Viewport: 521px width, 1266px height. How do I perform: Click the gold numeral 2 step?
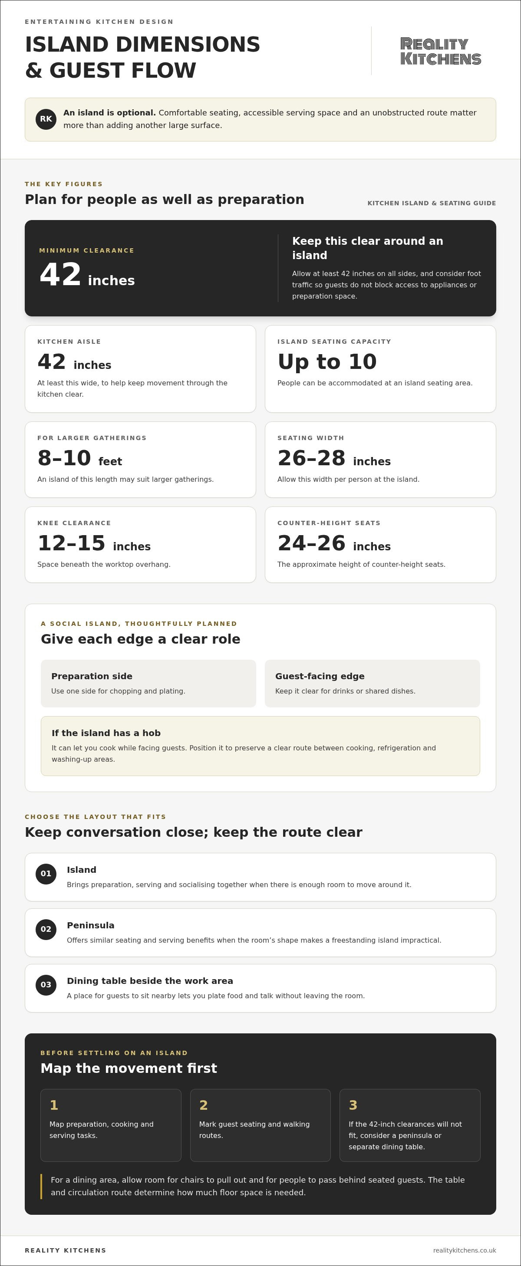(x=204, y=1105)
